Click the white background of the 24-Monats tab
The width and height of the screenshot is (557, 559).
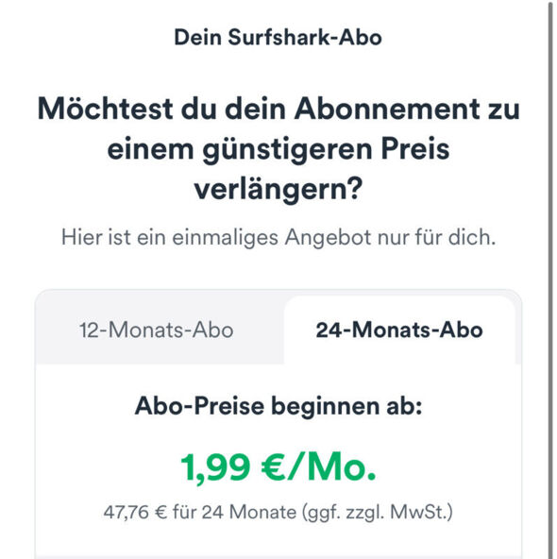point(399,353)
